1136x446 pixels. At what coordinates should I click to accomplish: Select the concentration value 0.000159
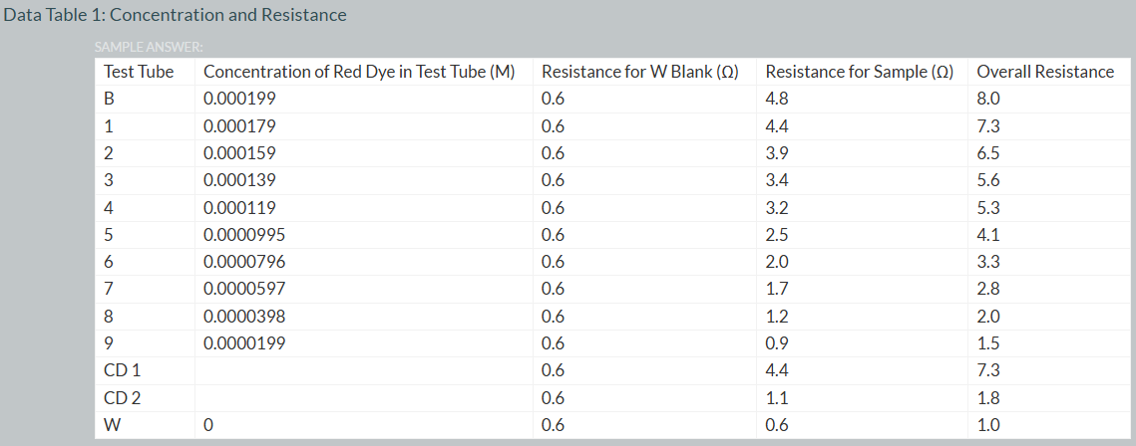pos(239,153)
